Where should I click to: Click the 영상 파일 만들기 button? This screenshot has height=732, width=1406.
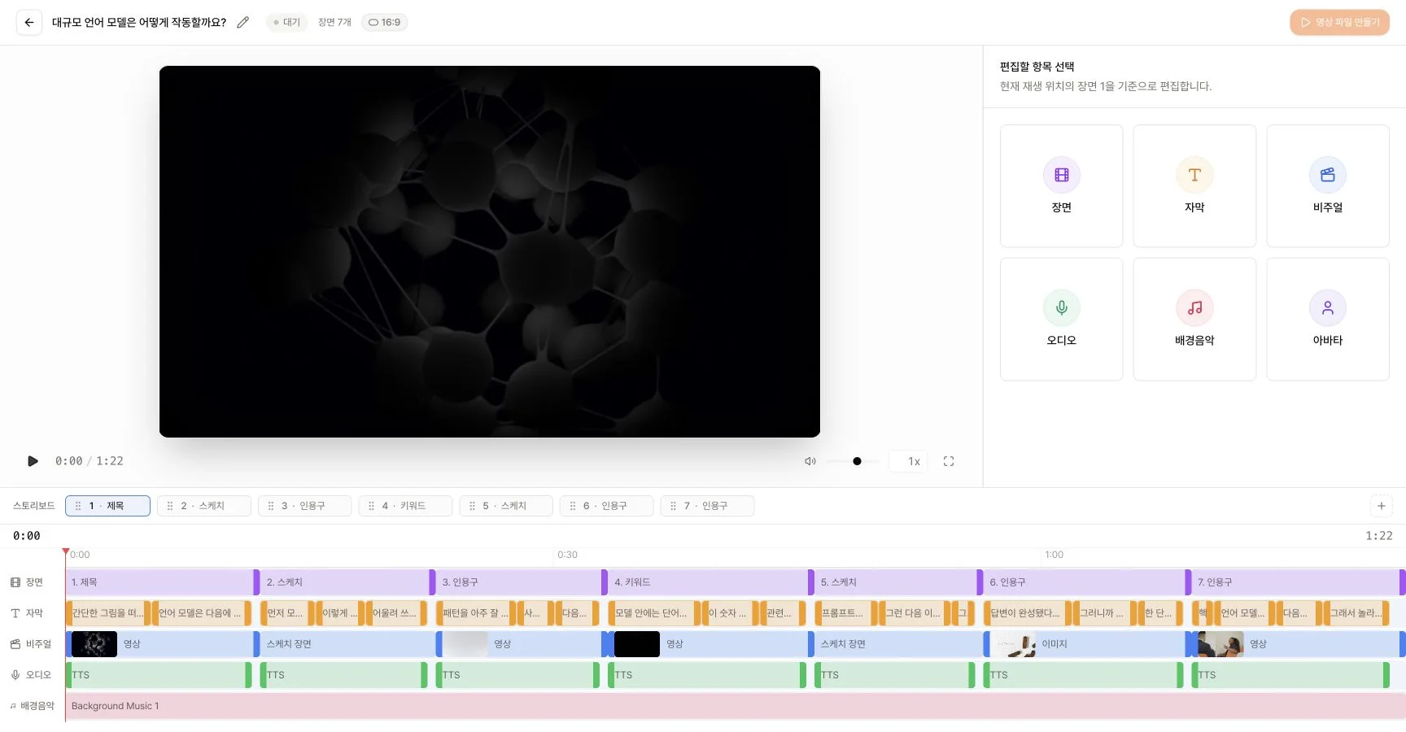(1339, 23)
